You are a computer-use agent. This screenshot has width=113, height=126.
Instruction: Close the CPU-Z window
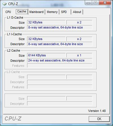tap(105, 3)
